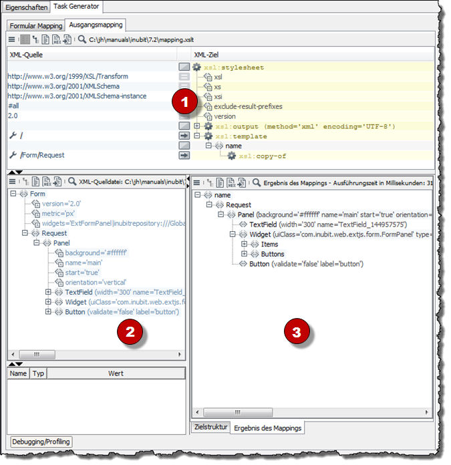The height and width of the screenshot is (465, 451).
Task: Open hamburger menu of XML-Quelldatei pane
Action: tap(12, 181)
